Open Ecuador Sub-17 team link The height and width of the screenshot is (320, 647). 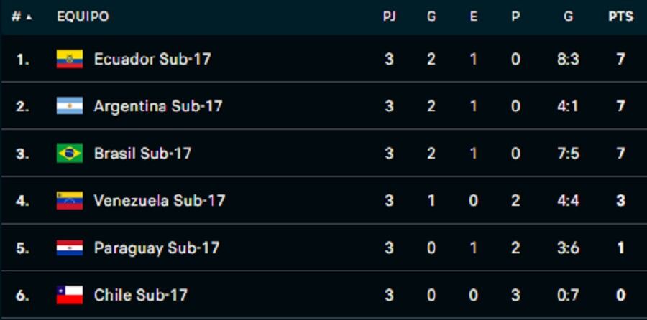click(152, 59)
